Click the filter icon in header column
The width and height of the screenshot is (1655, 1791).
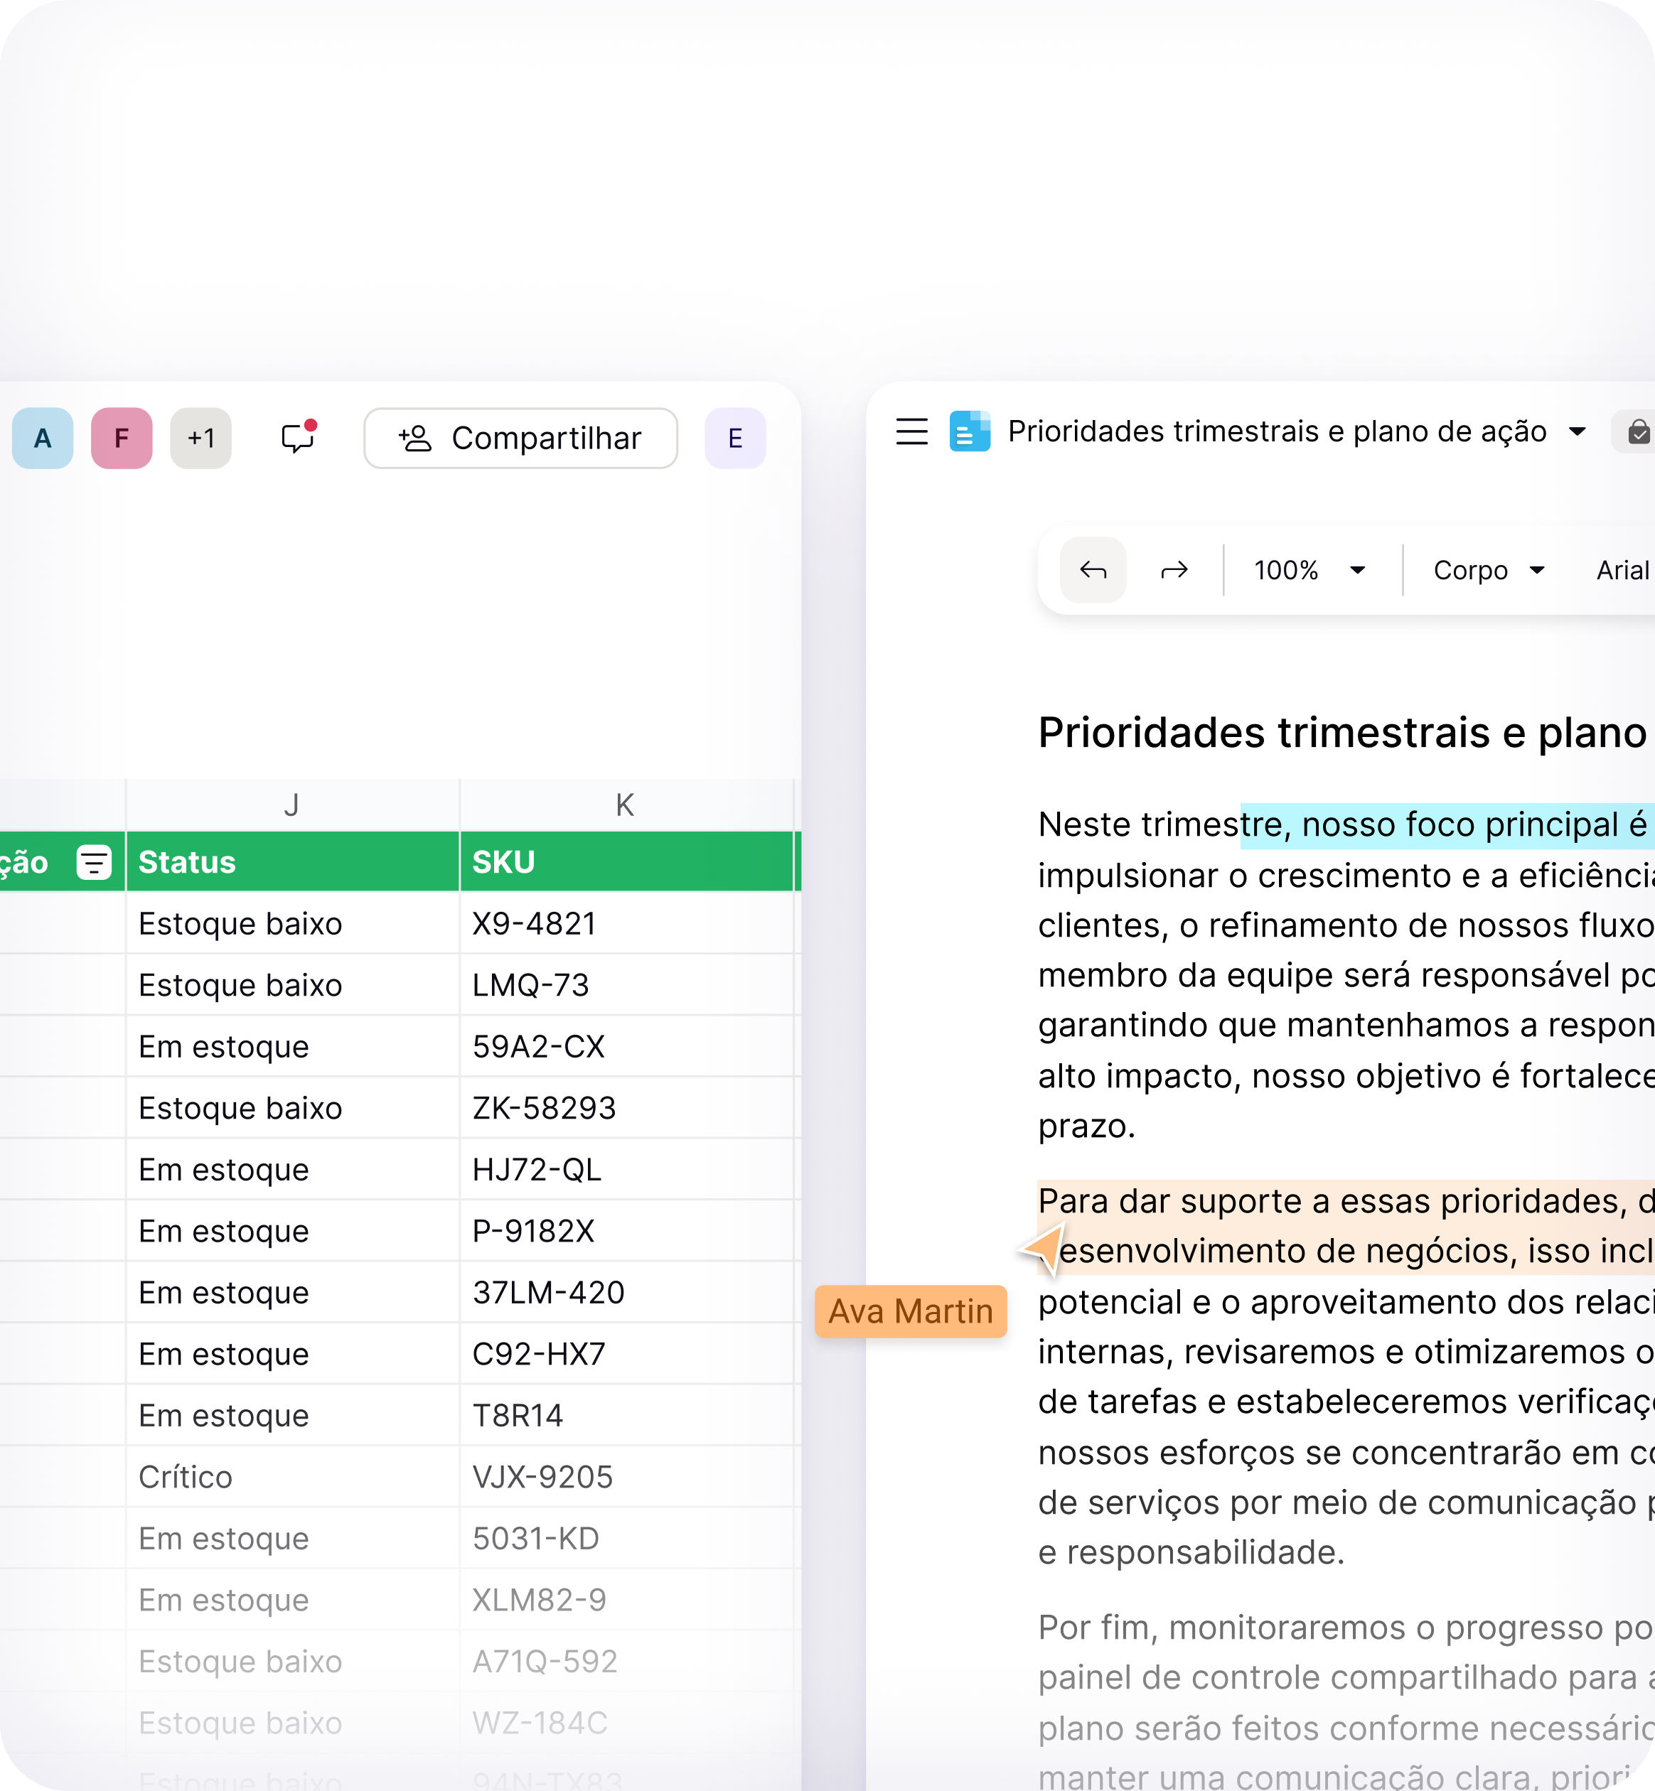point(94,862)
